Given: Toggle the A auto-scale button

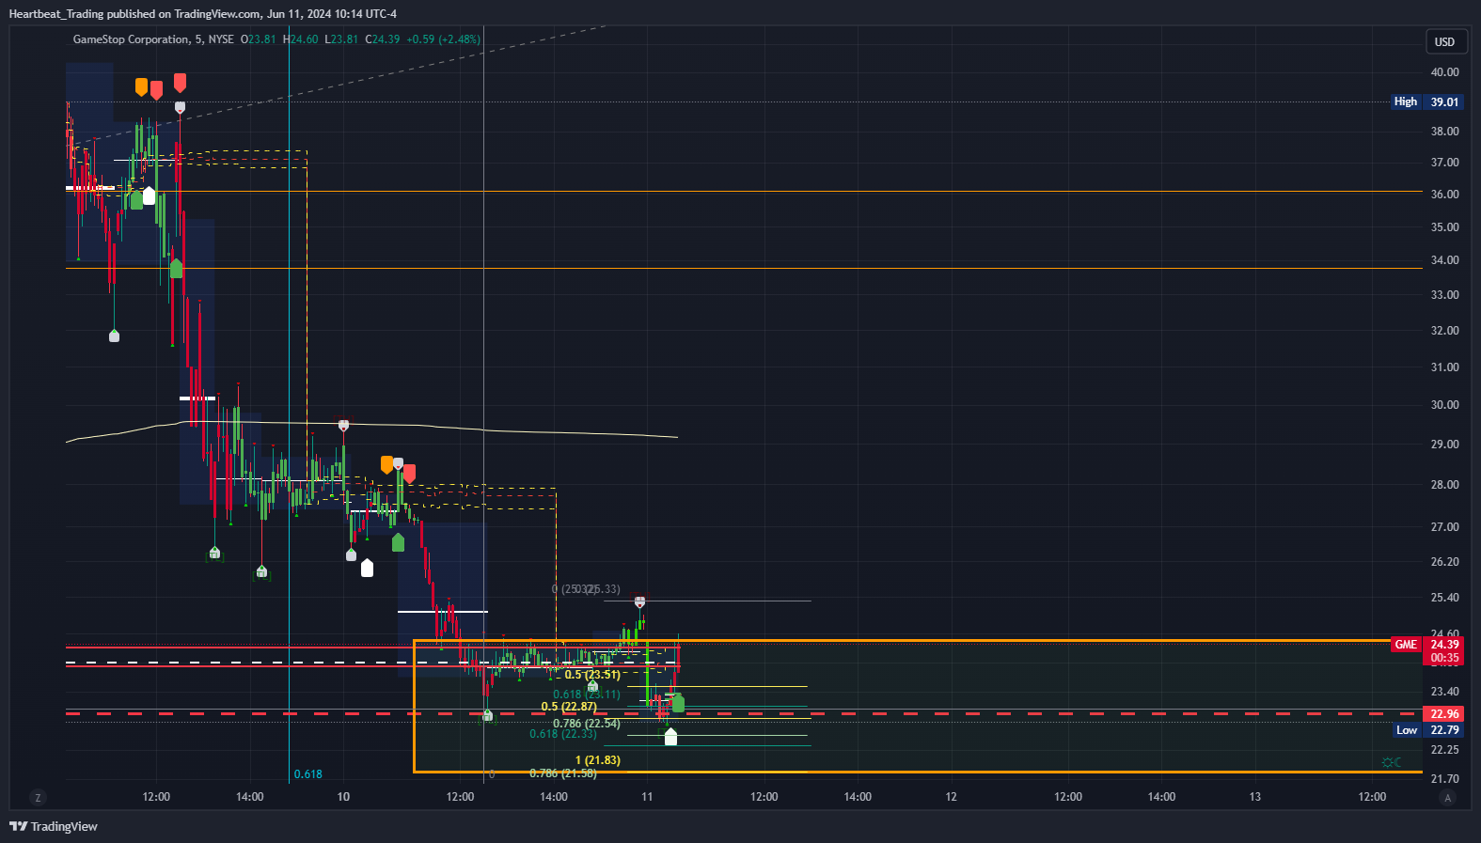Looking at the screenshot, I should coord(1447,798).
